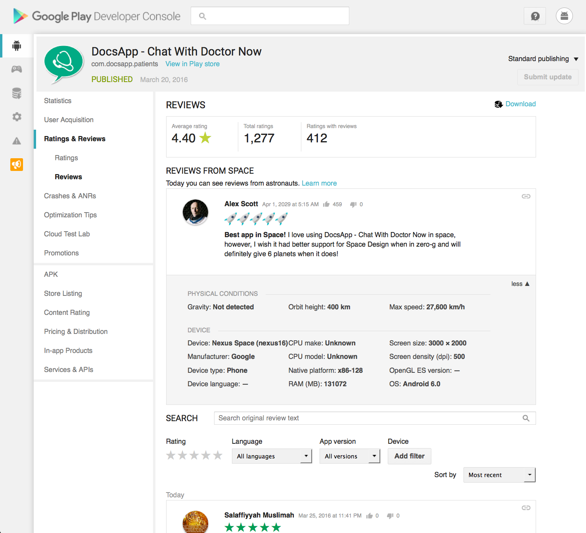Click reviewer name Salaffiyyah Muslimah

[x=259, y=515]
